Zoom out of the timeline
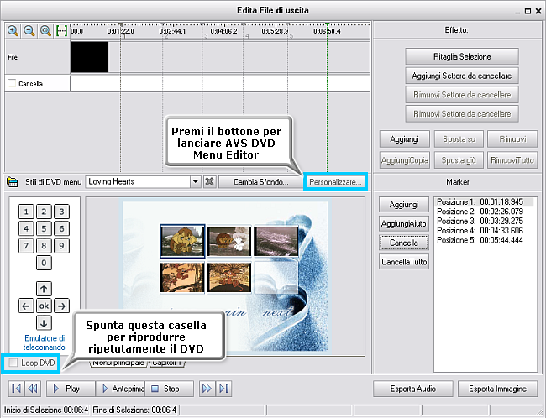 pos(29,30)
